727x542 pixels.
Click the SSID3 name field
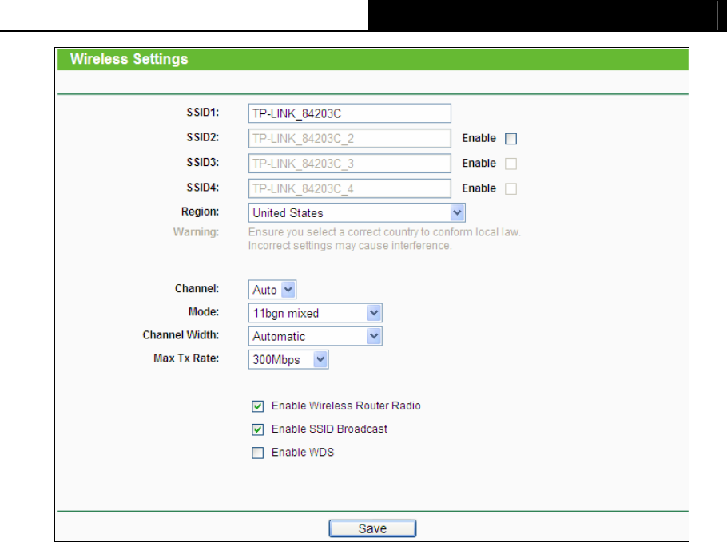350,164
